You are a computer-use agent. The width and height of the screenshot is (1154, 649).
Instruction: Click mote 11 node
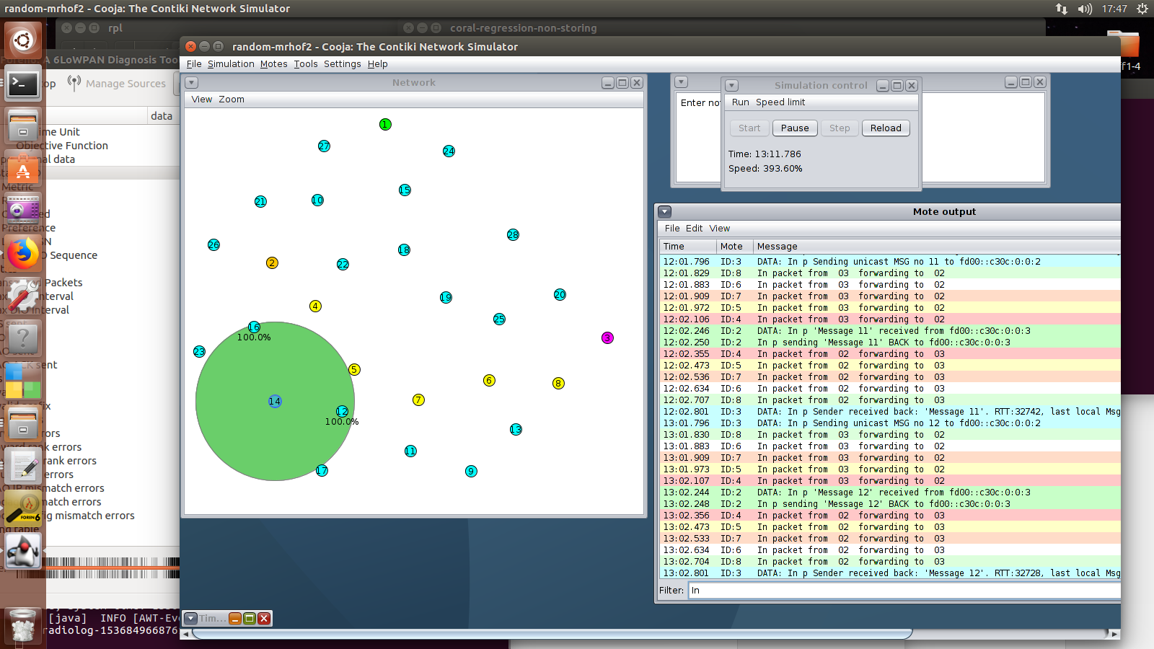[x=410, y=451]
